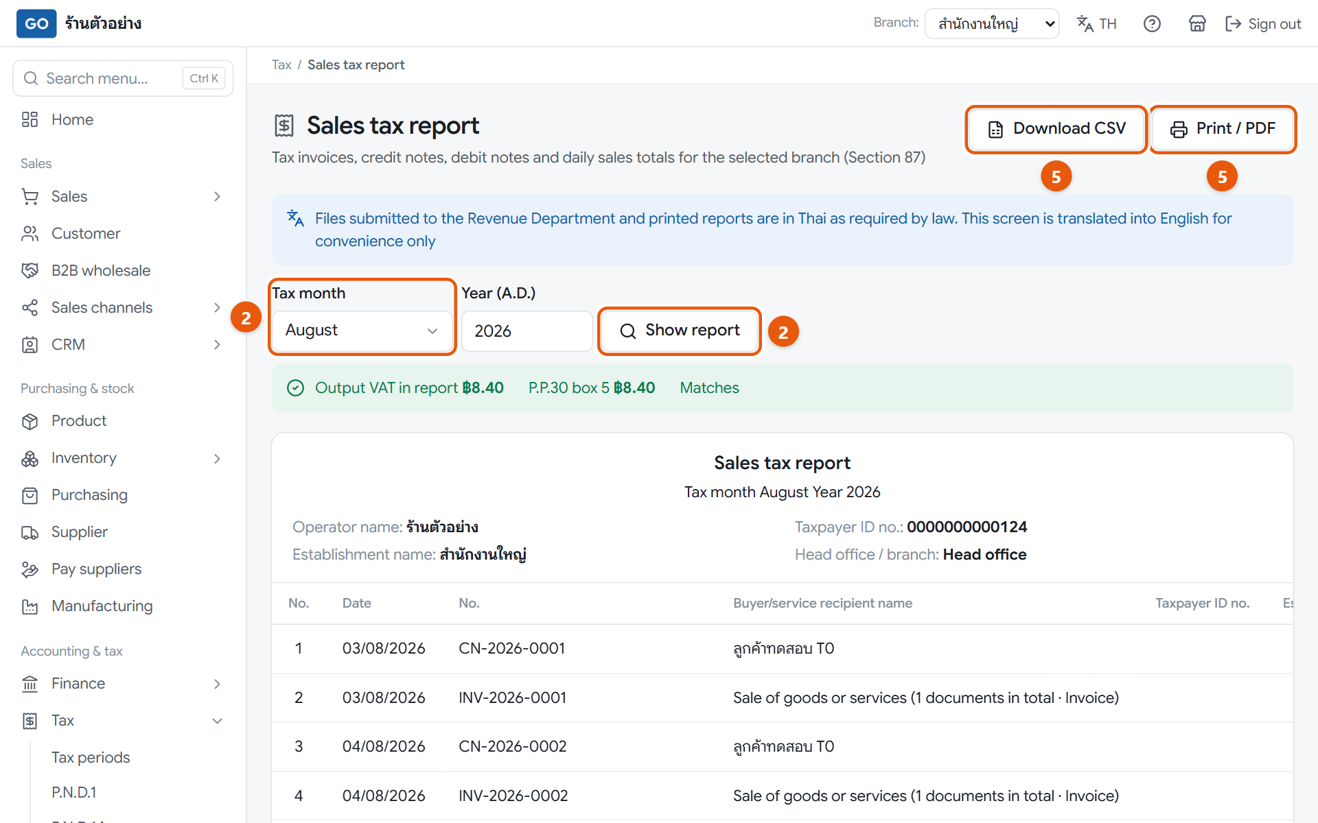1318x823 pixels.
Task: Click the Purchasing bag icon
Action: pyautogui.click(x=30, y=495)
